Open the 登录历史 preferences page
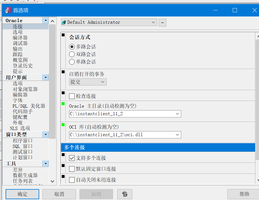Image resolution: width=259 pixels, height=200 pixels. tap(23, 65)
